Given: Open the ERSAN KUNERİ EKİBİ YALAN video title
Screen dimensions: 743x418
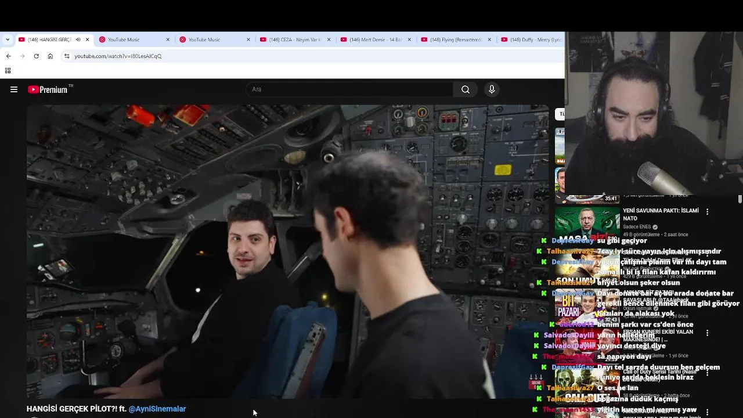Looking at the screenshot, I should click(658, 336).
